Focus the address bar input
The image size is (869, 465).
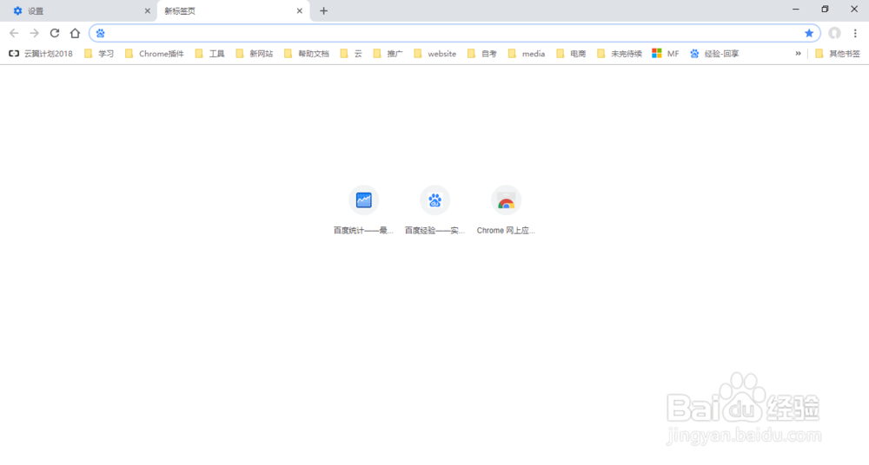tap(454, 33)
